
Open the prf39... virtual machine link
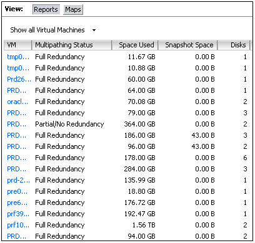coord(18,214)
